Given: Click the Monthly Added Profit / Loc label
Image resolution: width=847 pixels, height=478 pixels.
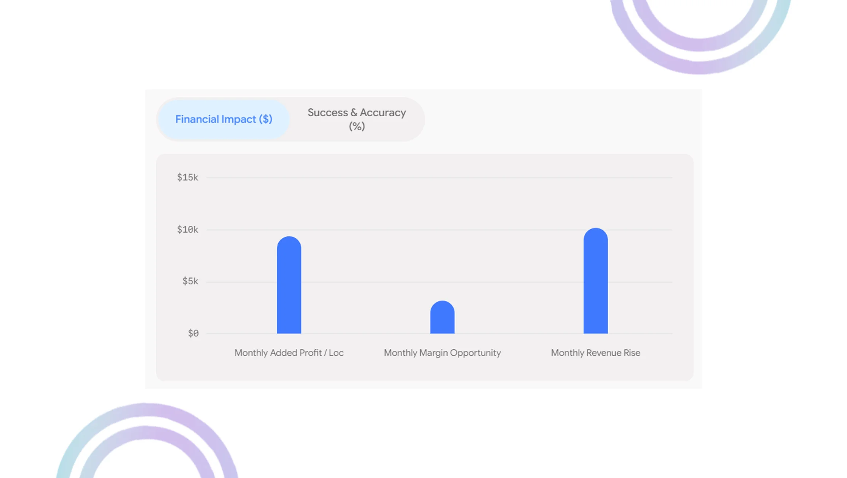Looking at the screenshot, I should click(289, 353).
